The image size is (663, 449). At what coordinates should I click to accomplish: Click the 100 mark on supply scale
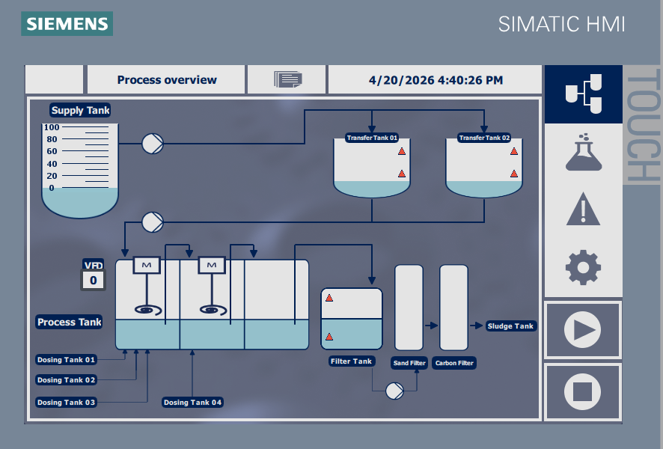[52, 127]
